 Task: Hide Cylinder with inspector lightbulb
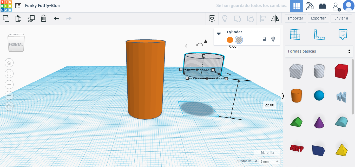click(273, 39)
